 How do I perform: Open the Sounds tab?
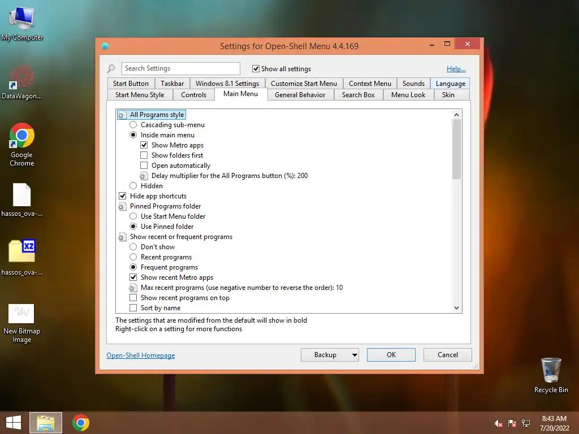coord(413,84)
